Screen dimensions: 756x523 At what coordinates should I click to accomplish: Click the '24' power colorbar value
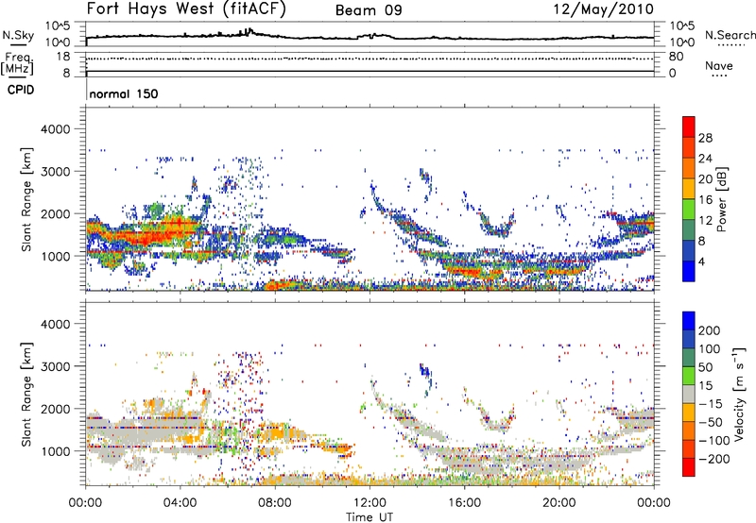705,159
